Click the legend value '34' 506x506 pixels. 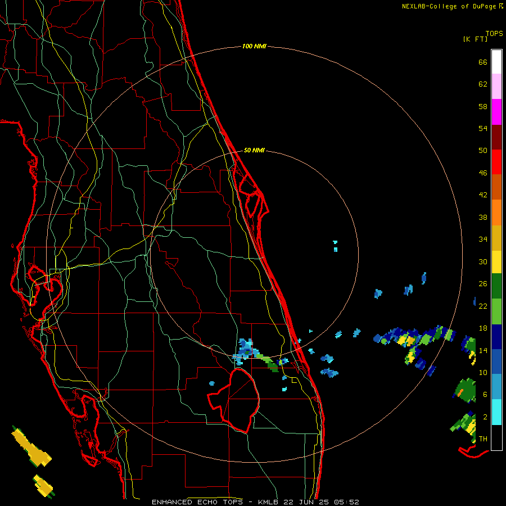(x=483, y=240)
